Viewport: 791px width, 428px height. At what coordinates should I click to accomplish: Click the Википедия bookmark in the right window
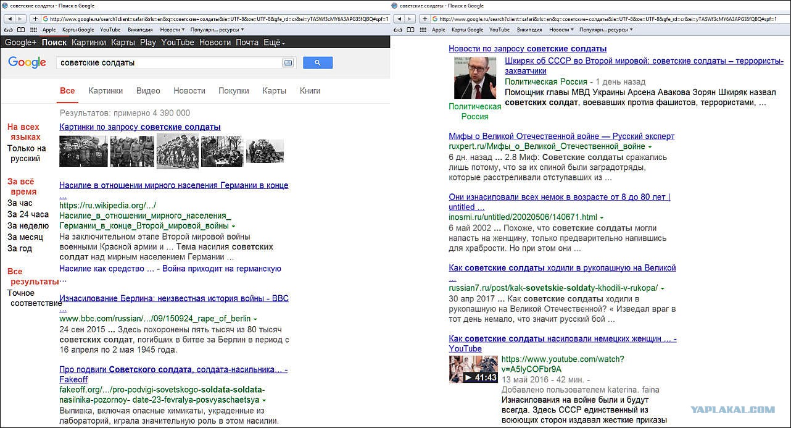click(x=529, y=30)
